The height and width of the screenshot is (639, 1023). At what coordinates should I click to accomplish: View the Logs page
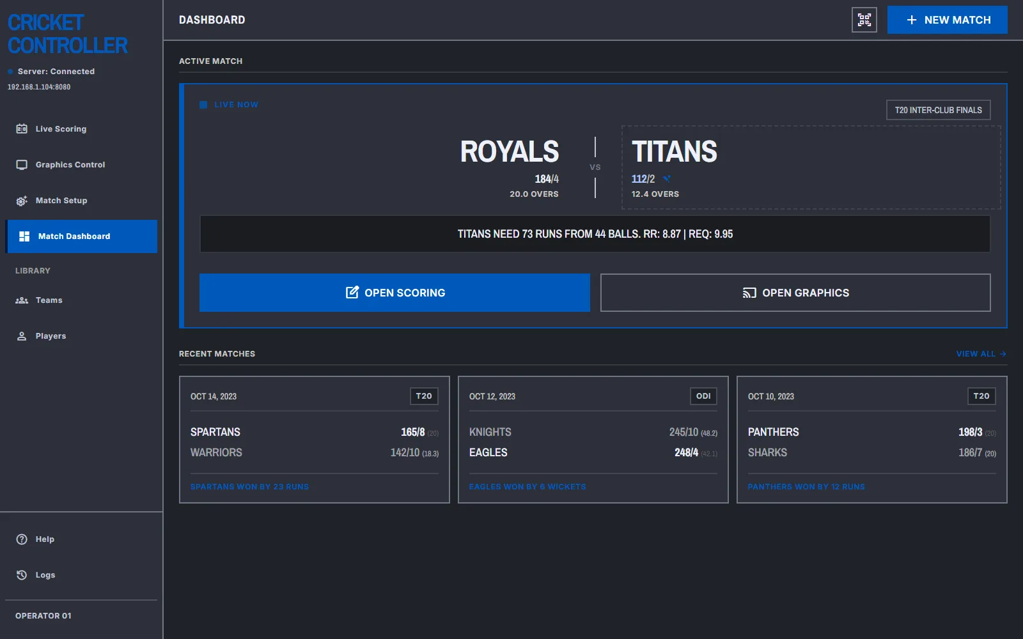(x=81, y=575)
